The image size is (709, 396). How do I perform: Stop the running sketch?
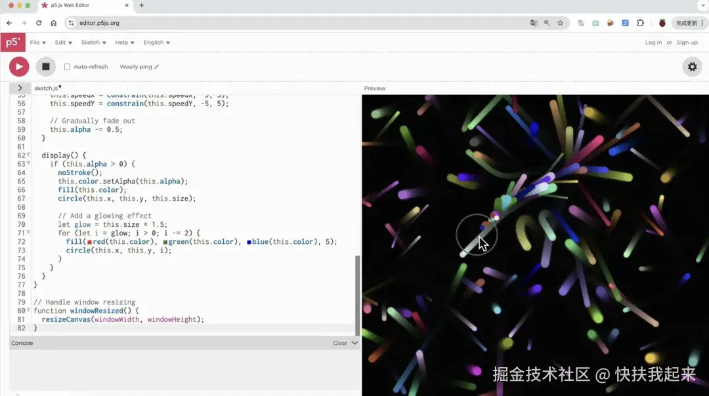(46, 67)
